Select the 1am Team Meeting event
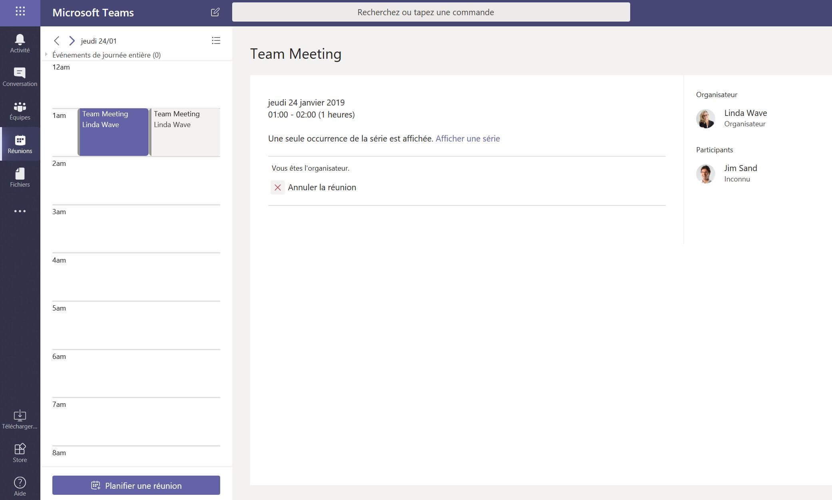 [x=113, y=132]
